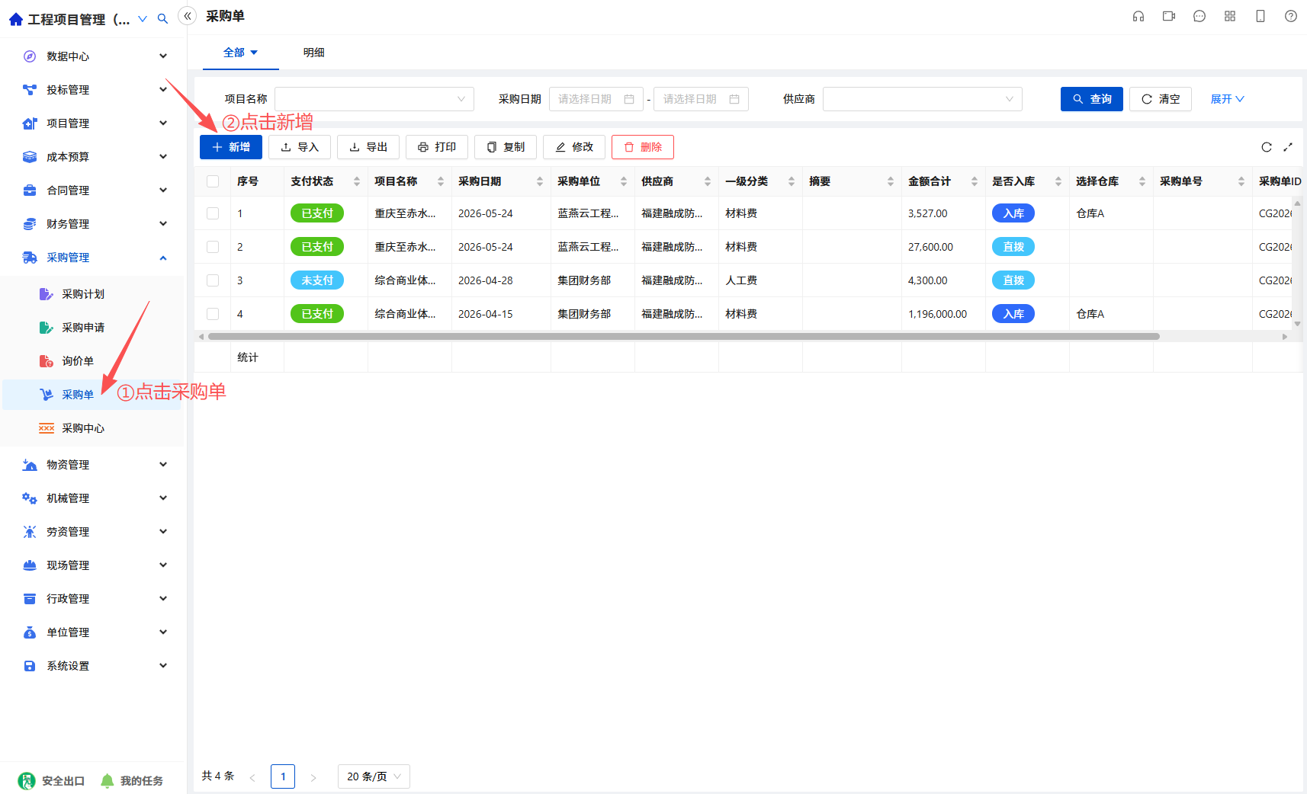Expand table to fullscreen icon
1307x794 pixels.
pos(1288,147)
